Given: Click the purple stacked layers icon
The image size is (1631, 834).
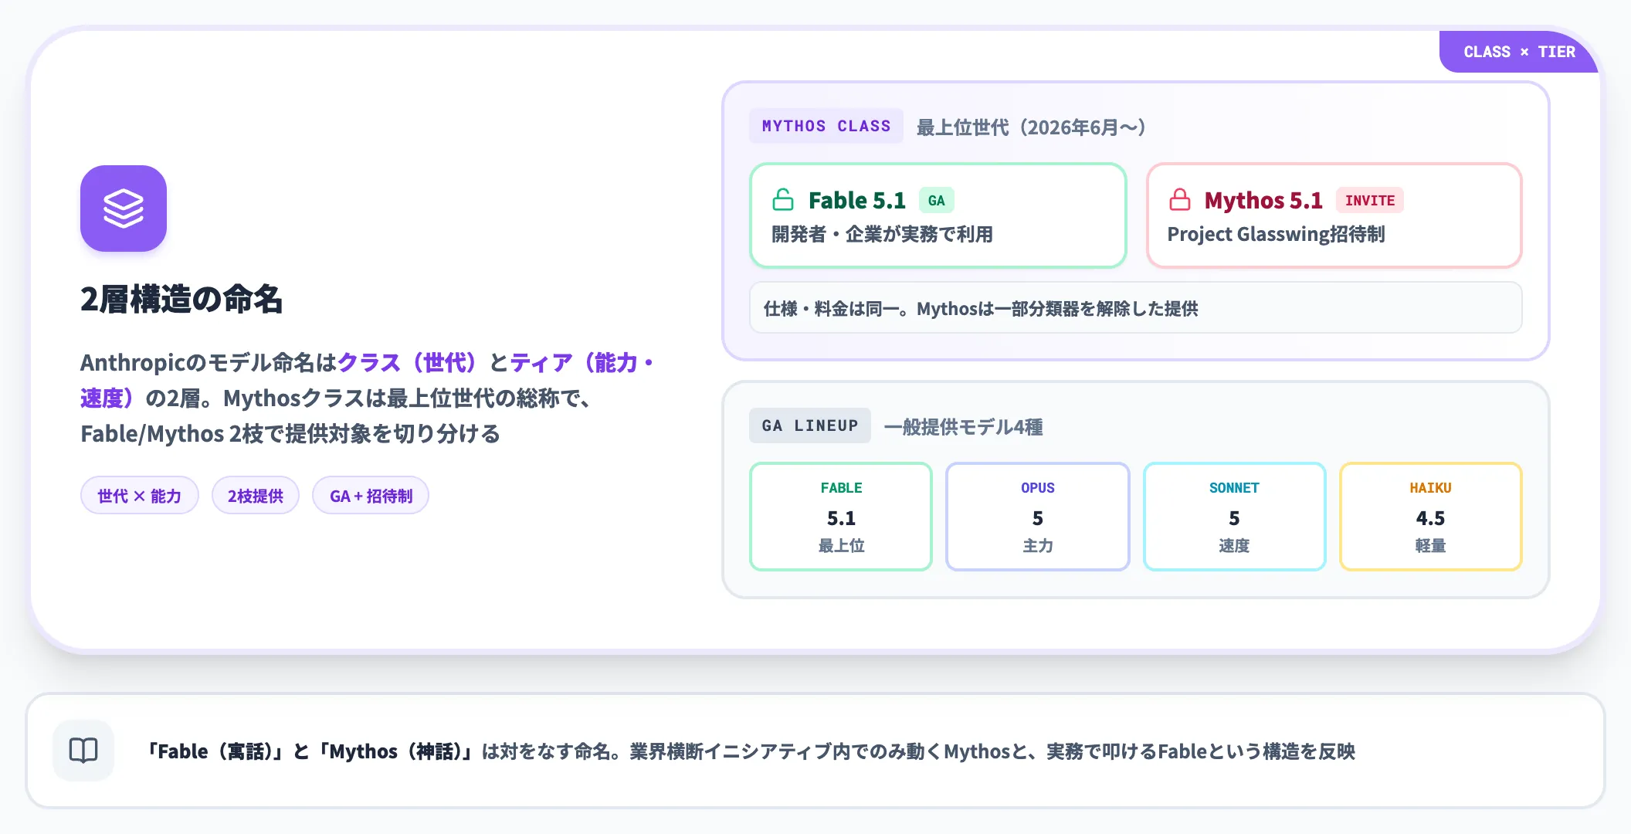Looking at the screenshot, I should click(x=124, y=208).
